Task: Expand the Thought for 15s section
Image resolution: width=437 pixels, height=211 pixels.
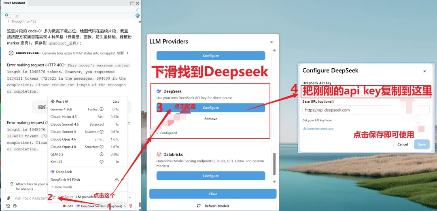Action: pos(22,21)
